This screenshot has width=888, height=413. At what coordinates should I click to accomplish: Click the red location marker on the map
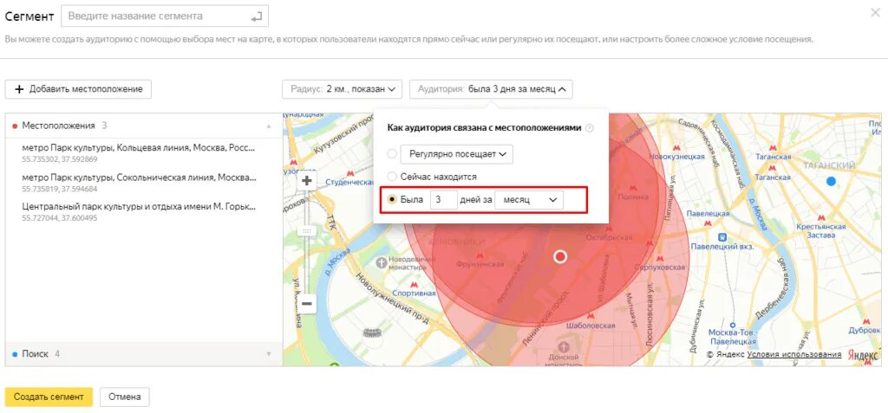[560, 257]
